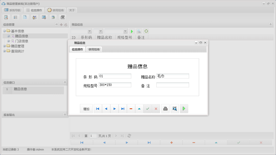Run the query with the green play button

tap(132, 31)
